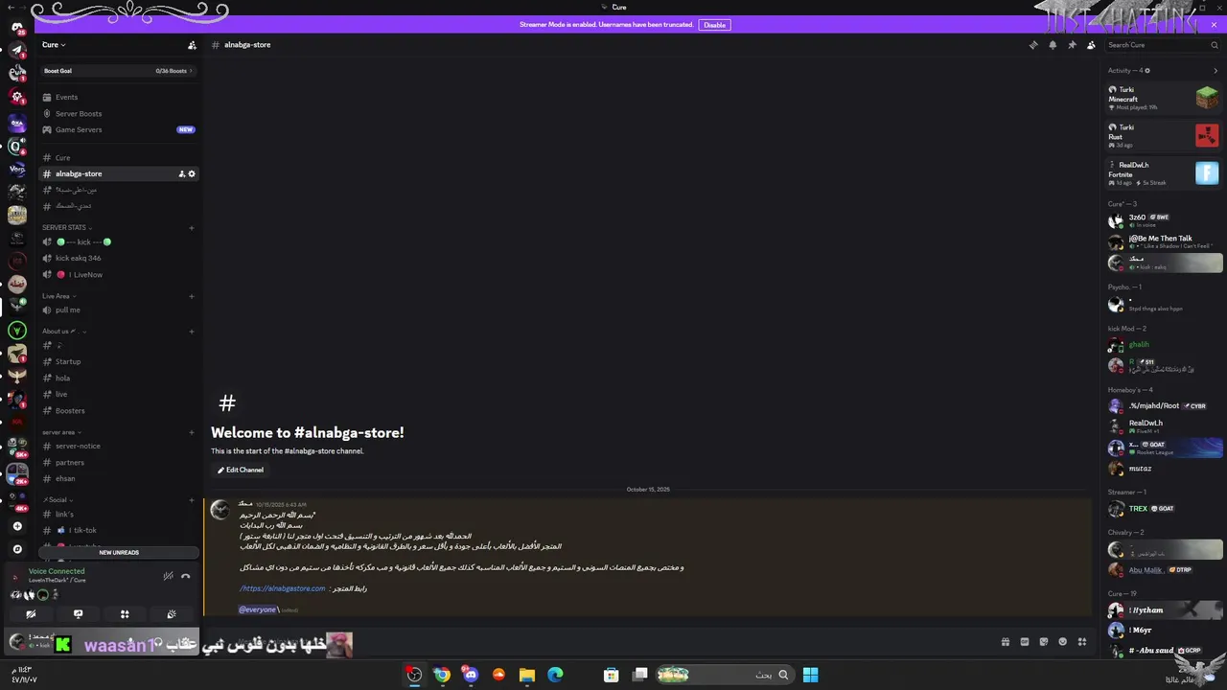The width and height of the screenshot is (1227, 690).
Task: Open member TREX under Streamer
Action: click(x=1163, y=509)
